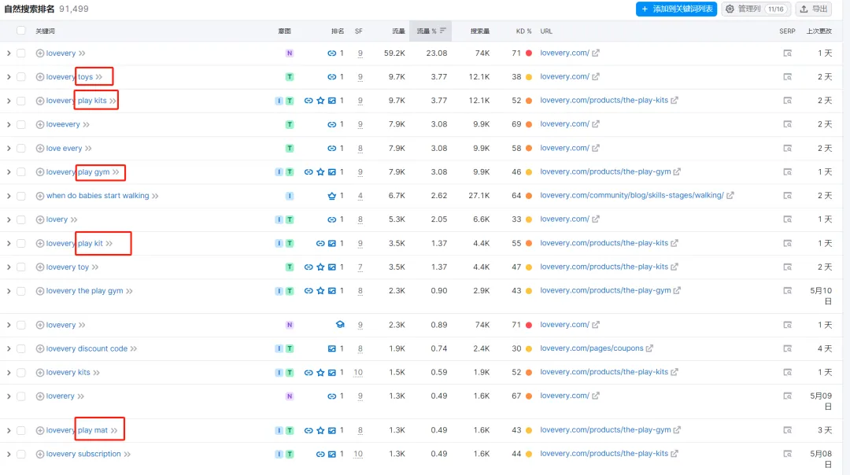Sort by the 流量 column header
Viewport: 850px width, 475px height.
coord(398,31)
